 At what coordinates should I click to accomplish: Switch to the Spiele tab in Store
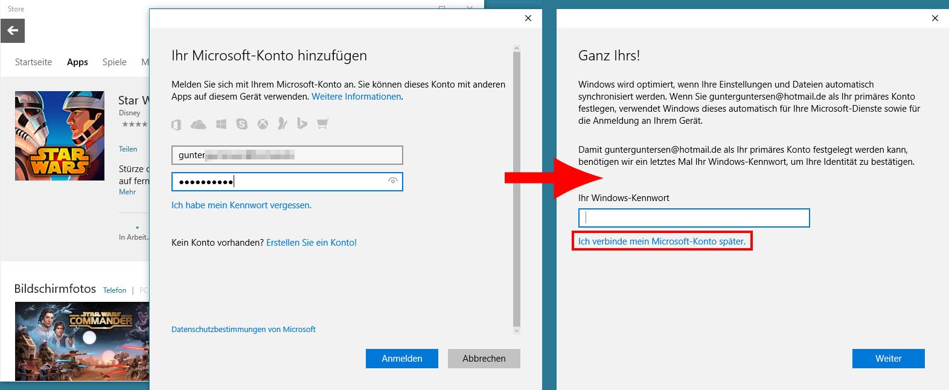(x=114, y=62)
